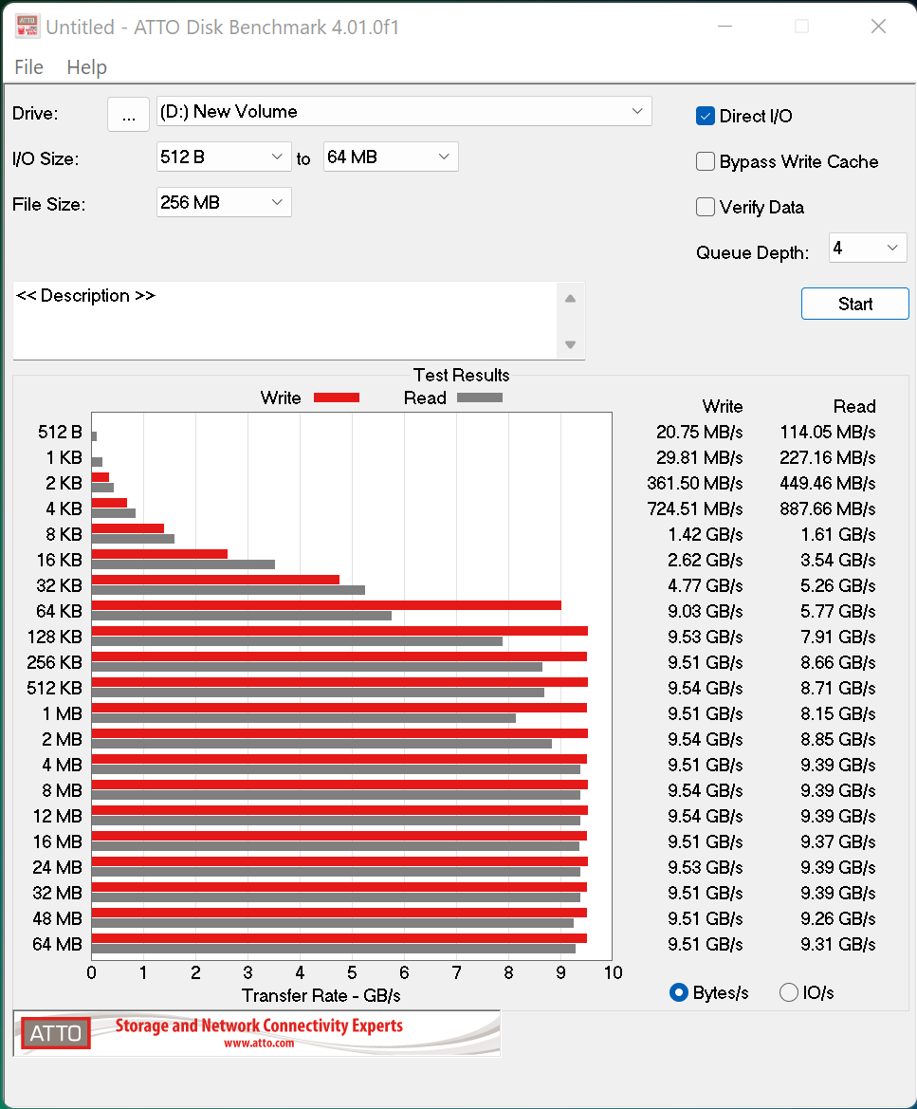This screenshot has height=1109, width=917.
Task: Click the ATTO logo in the banner
Action: [x=55, y=1033]
